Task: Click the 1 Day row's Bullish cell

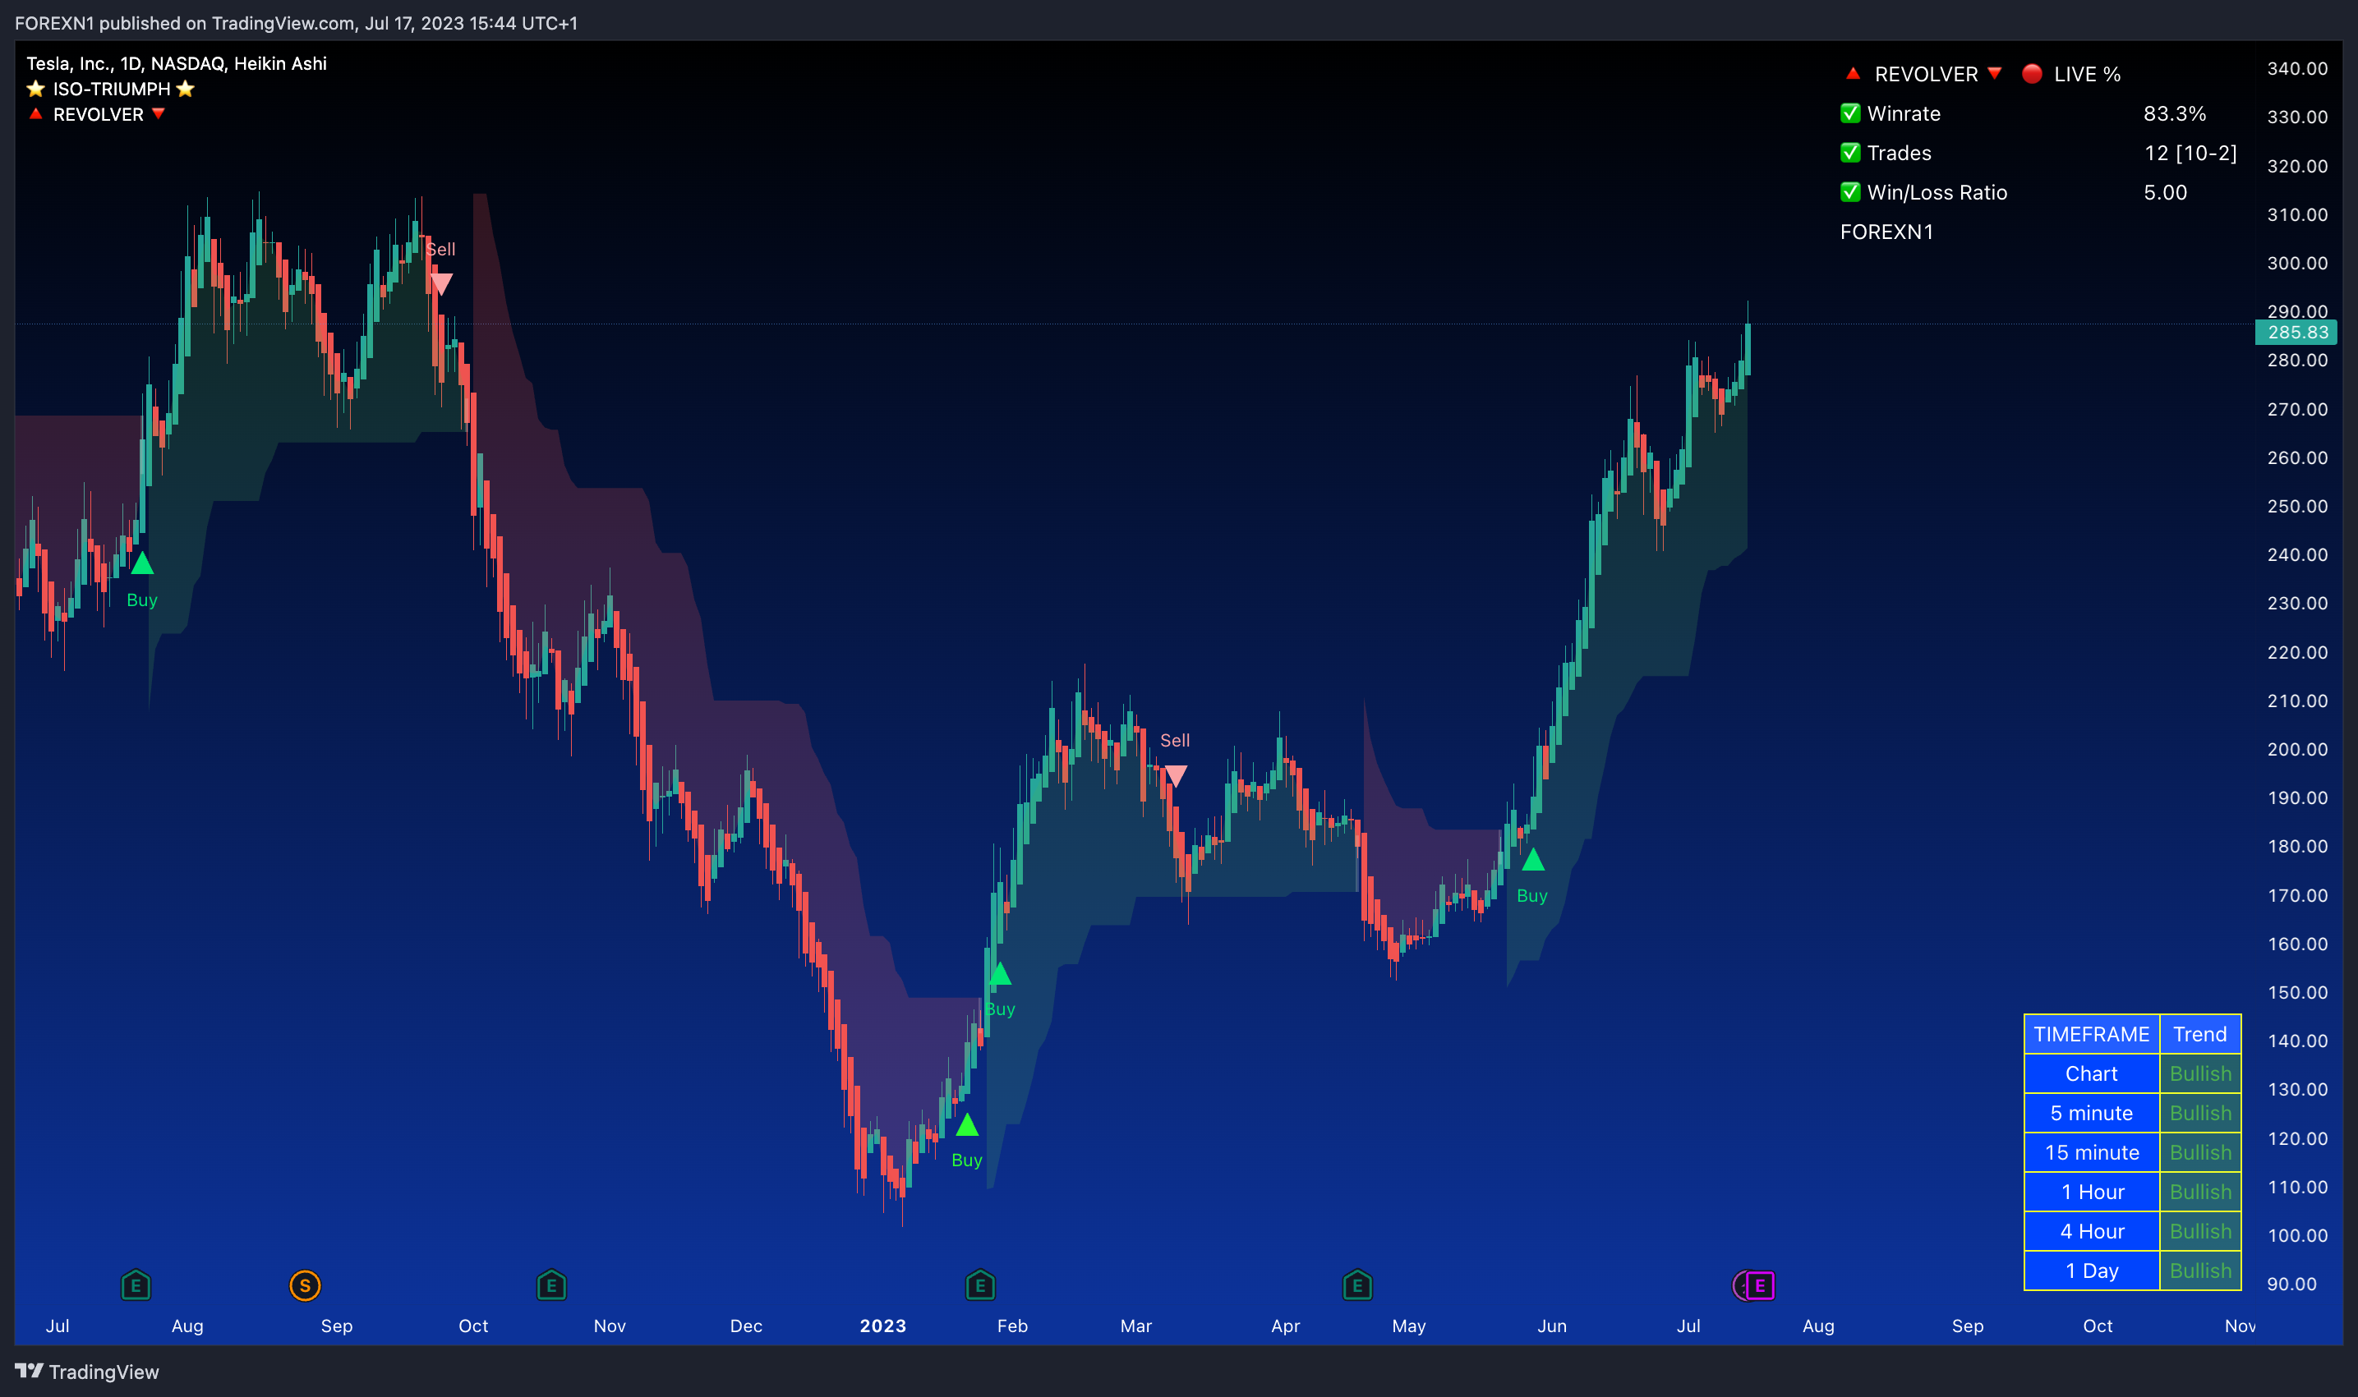Action: [x=2199, y=1271]
